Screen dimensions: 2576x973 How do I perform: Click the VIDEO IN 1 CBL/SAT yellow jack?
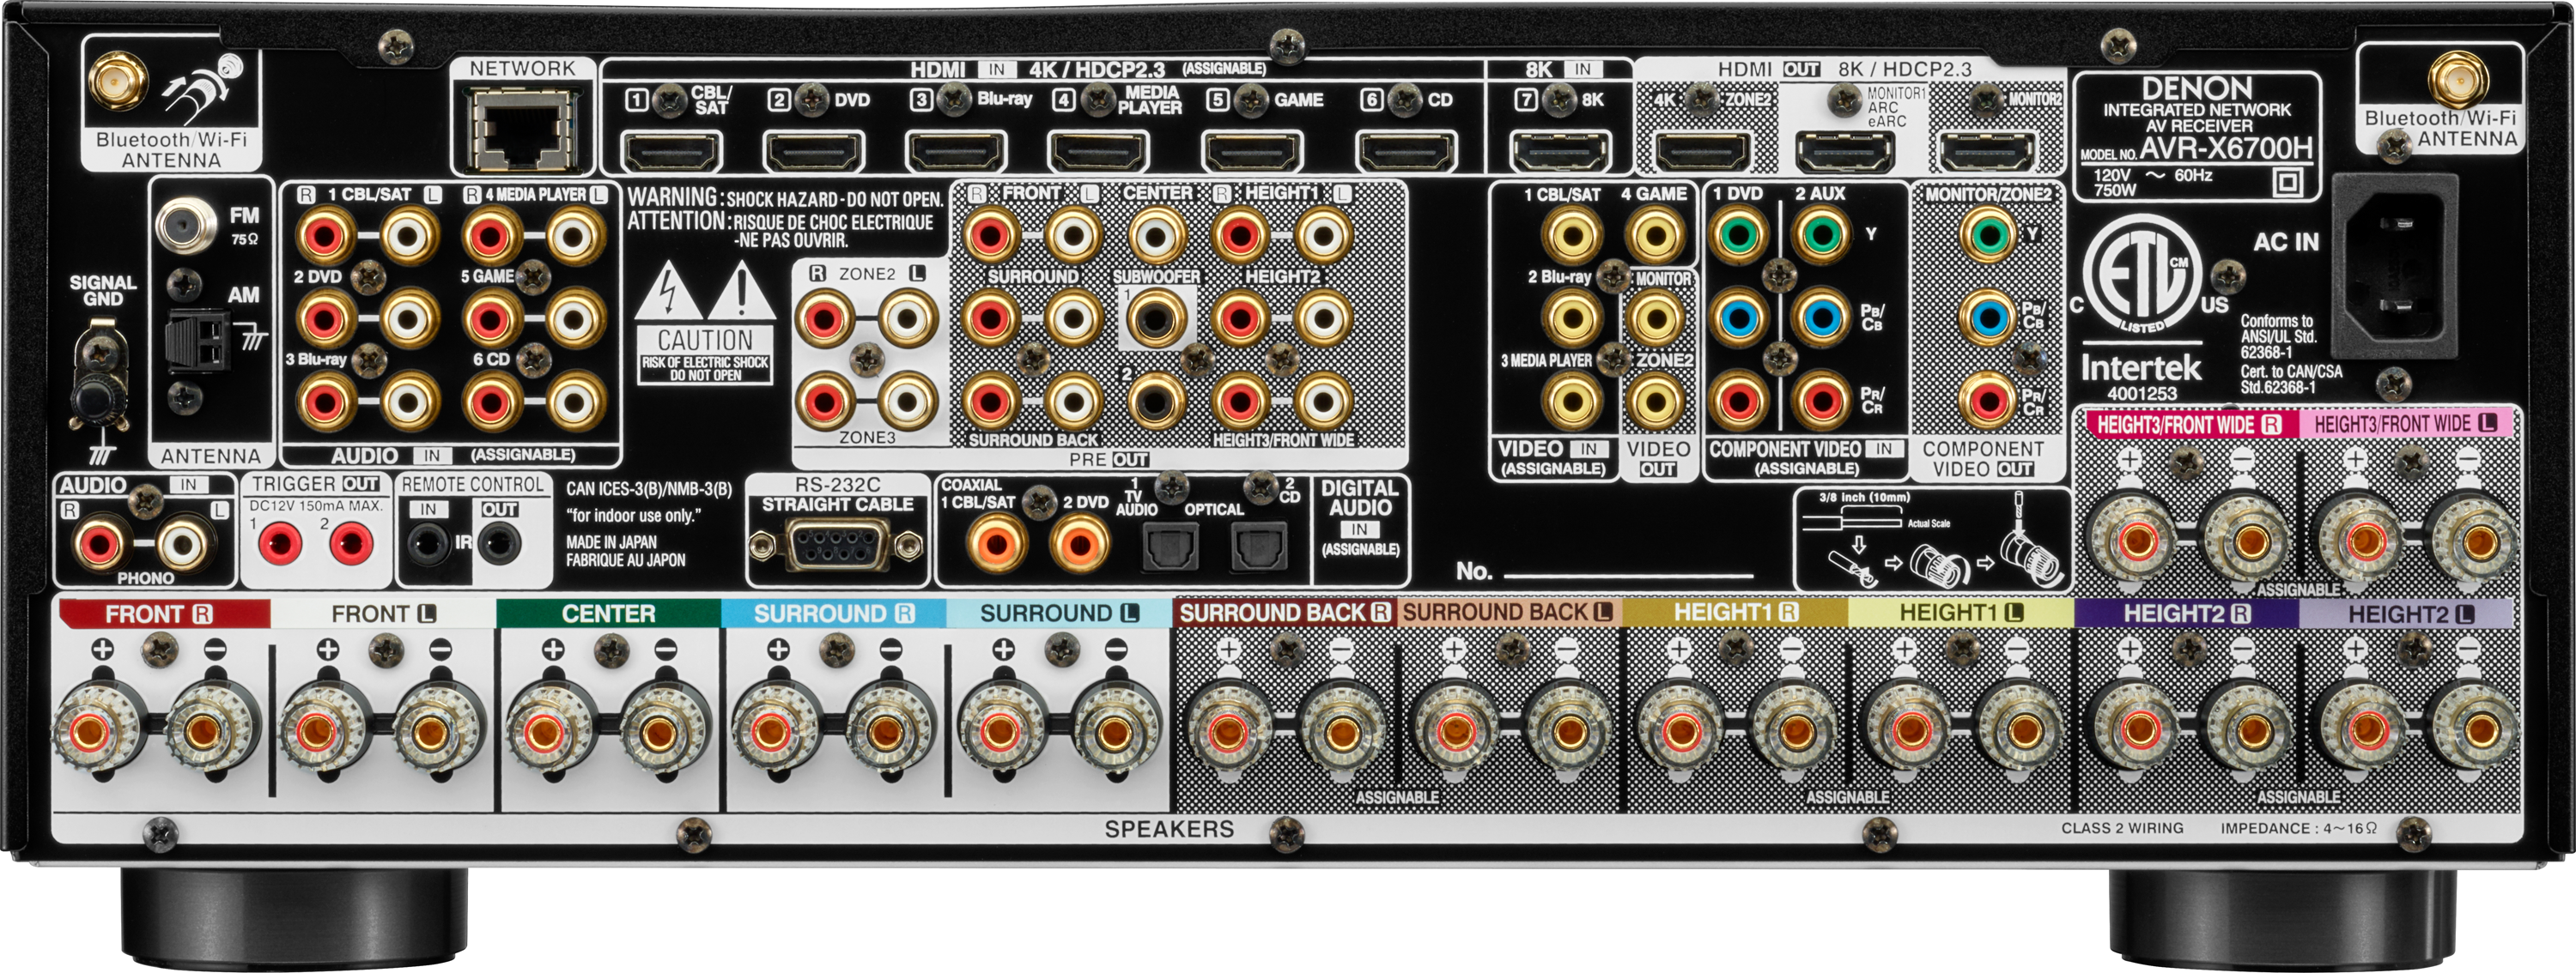click(1571, 236)
